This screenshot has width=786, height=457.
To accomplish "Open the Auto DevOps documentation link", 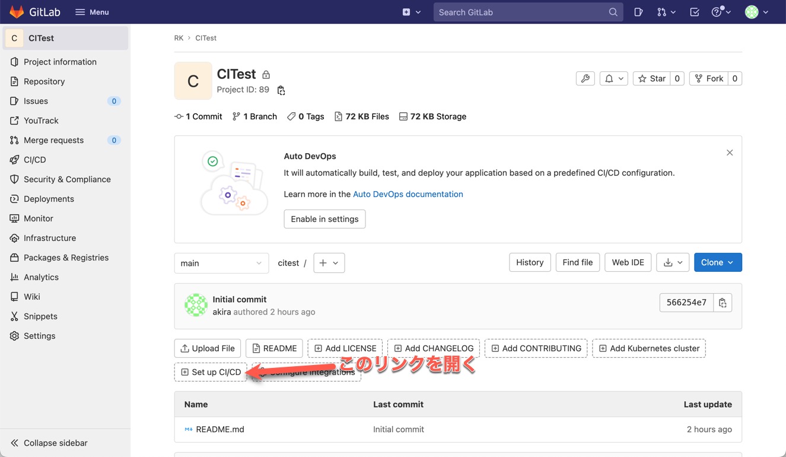I will click(x=408, y=194).
